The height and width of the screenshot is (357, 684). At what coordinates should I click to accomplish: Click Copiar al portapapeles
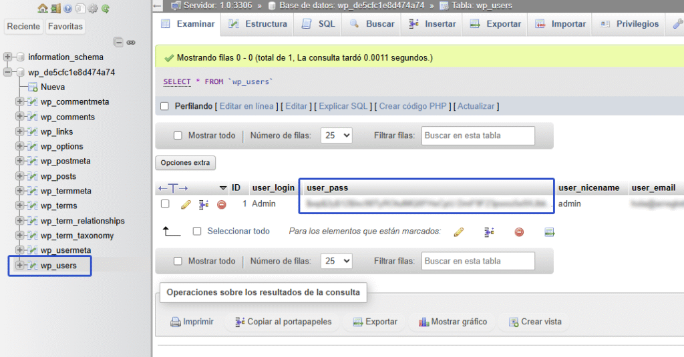(x=283, y=322)
